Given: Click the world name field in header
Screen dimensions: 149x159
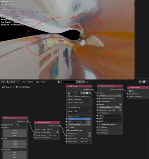Looking at the screenshot, I should click(69, 82).
